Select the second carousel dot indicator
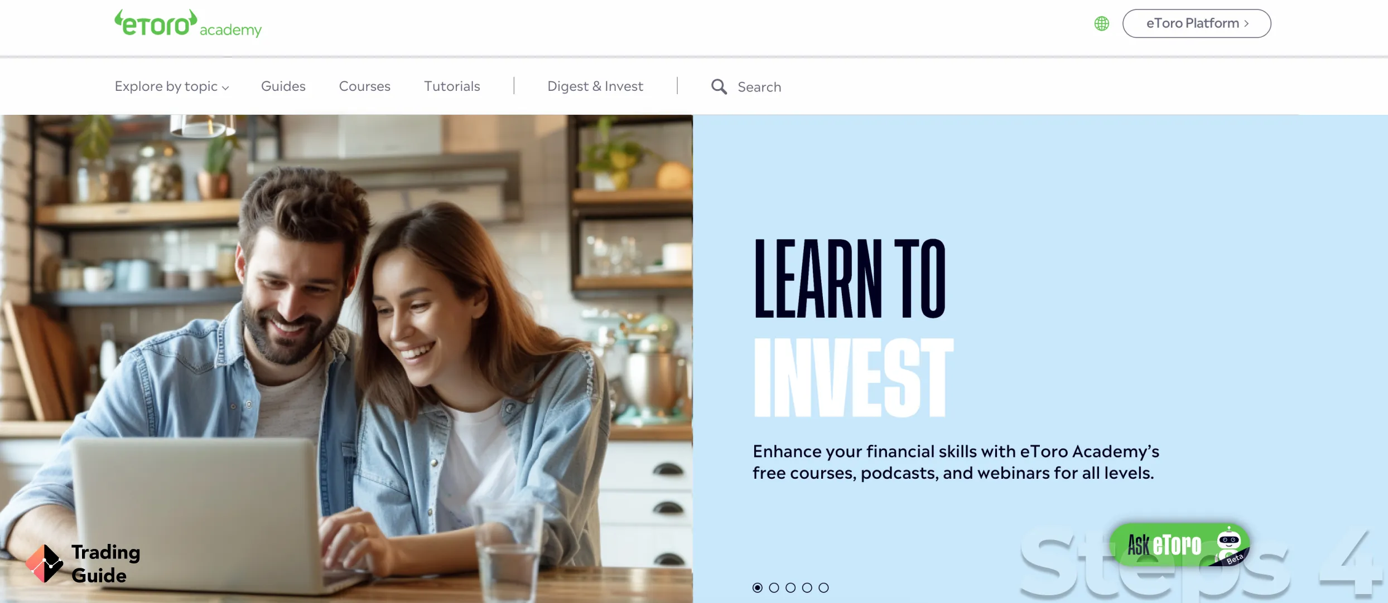The height and width of the screenshot is (603, 1388). (774, 587)
